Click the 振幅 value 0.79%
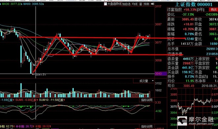 coord(189,34)
